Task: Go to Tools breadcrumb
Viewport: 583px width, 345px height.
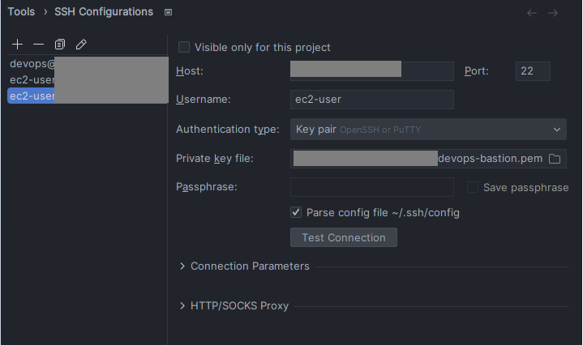Action: tap(21, 12)
